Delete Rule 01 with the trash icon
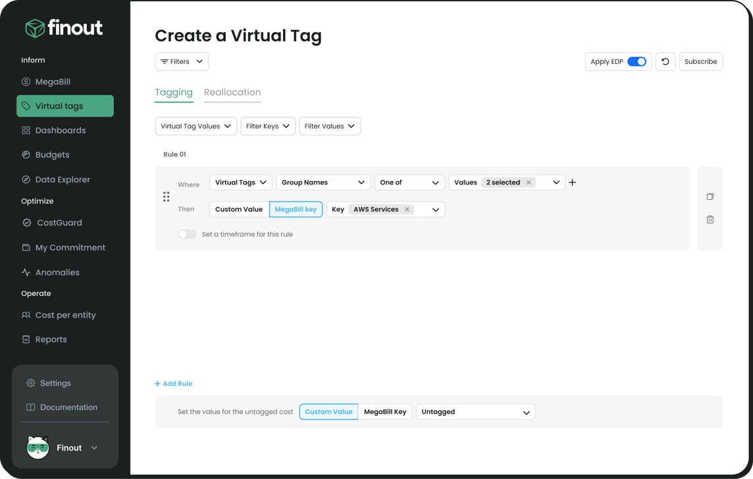Screen dimensions: 753x479 coord(710,219)
